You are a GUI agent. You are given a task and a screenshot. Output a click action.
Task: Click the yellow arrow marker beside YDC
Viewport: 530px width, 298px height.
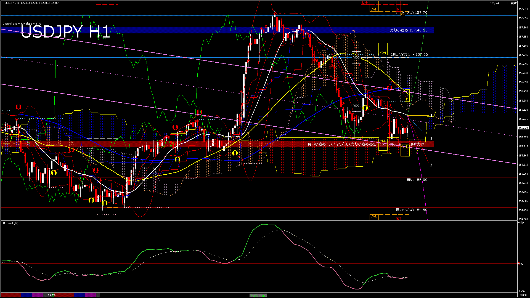[x=365, y=108]
